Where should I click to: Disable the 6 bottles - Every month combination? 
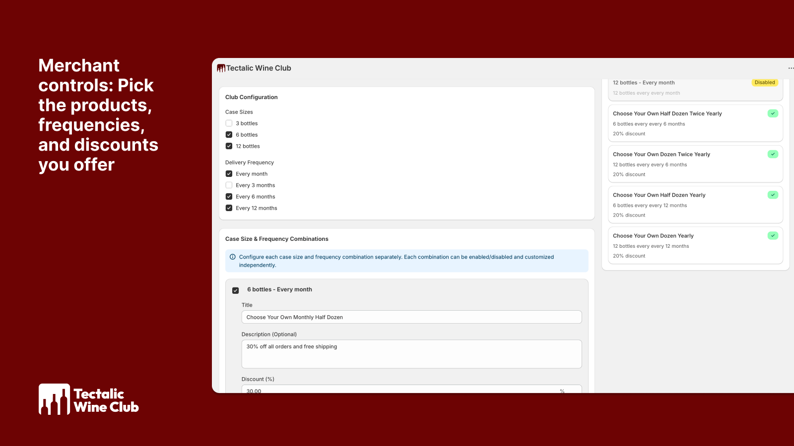tap(236, 290)
